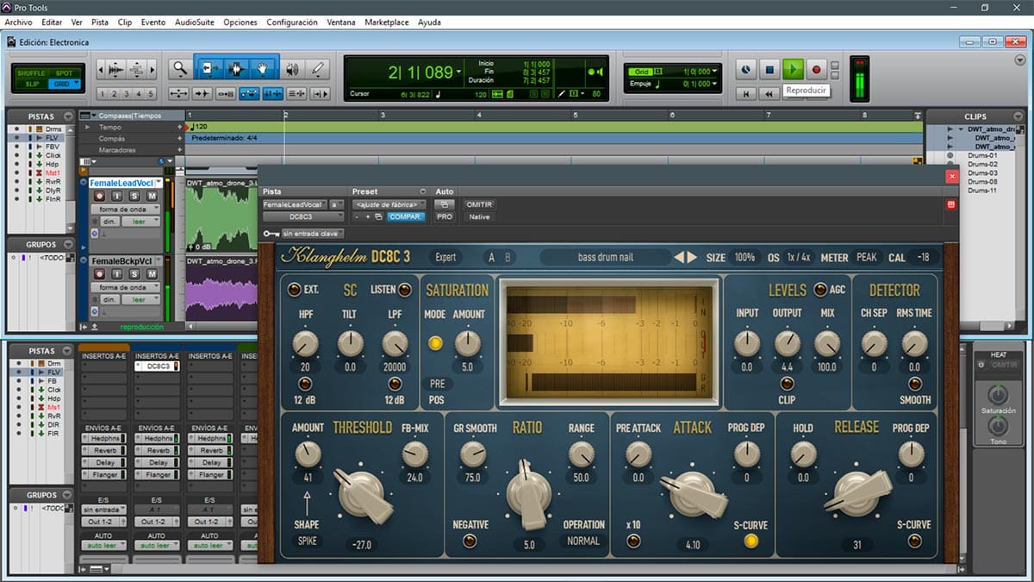Viewport: 1034px width, 582px height.
Task: Recall zoom preset 3
Action: (126, 94)
